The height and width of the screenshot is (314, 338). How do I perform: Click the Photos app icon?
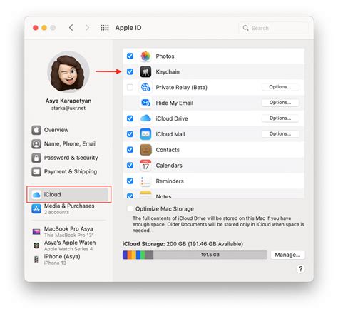(x=145, y=56)
